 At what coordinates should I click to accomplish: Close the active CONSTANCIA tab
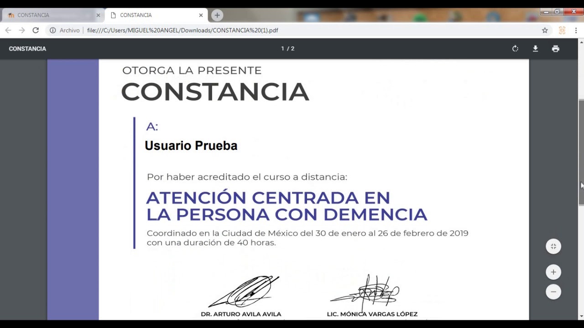tap(201, 15)
